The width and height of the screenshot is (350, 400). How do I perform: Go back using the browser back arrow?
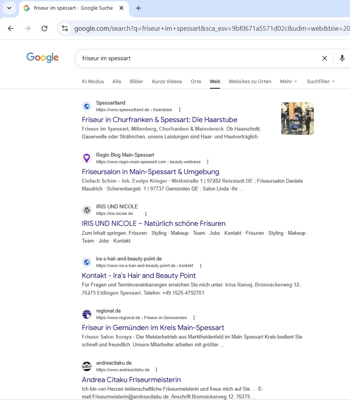pyautogui.click(x=10, y=28)
